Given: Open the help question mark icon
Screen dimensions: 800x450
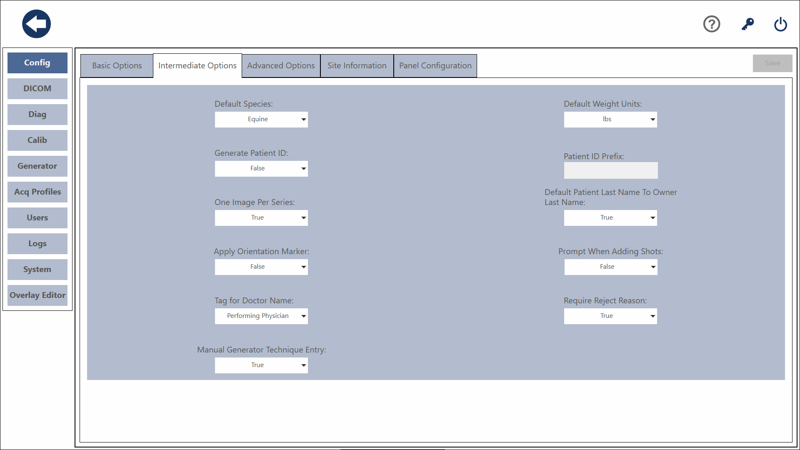Looking at the screenshot, I should (x=712, y=24).
